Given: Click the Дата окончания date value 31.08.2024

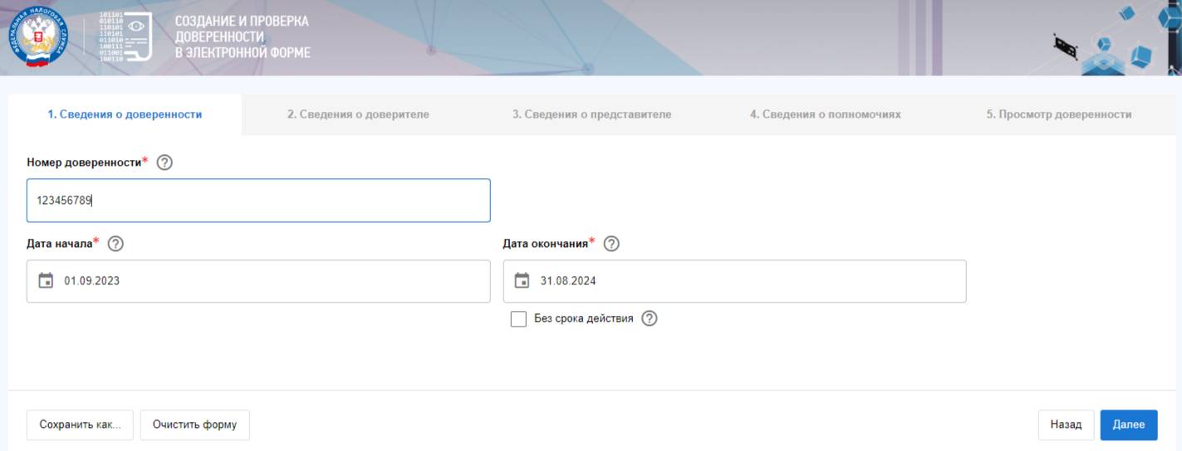Looking at the screenshot, I should (x=568, y=281).
